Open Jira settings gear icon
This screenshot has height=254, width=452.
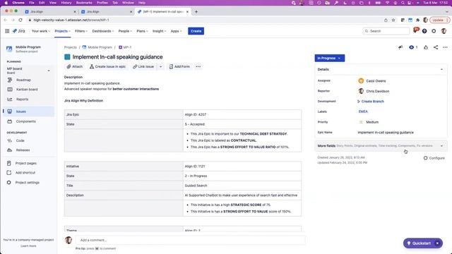pos(434,31)
